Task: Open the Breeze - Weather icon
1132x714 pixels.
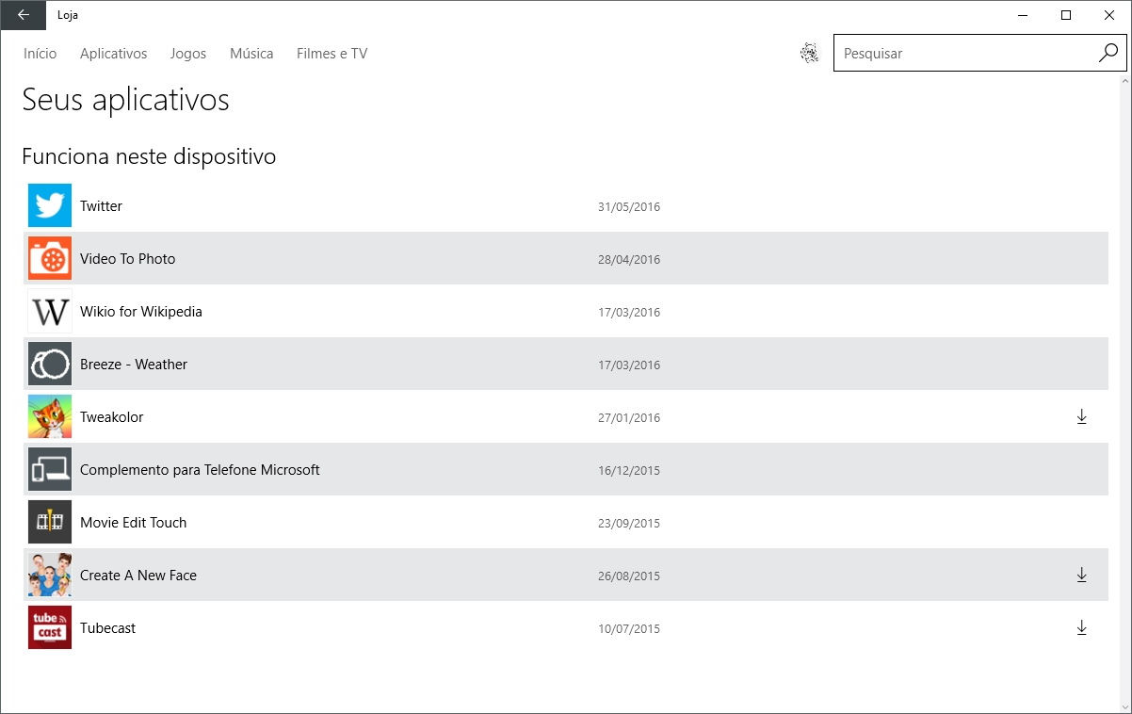Action: click(50, 364)
